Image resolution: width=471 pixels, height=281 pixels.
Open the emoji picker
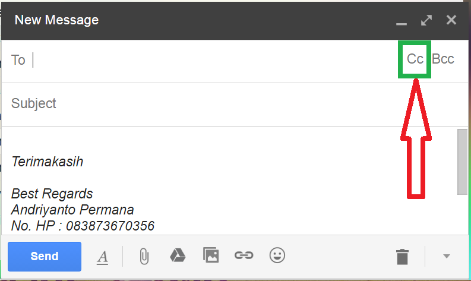[277, 256]
